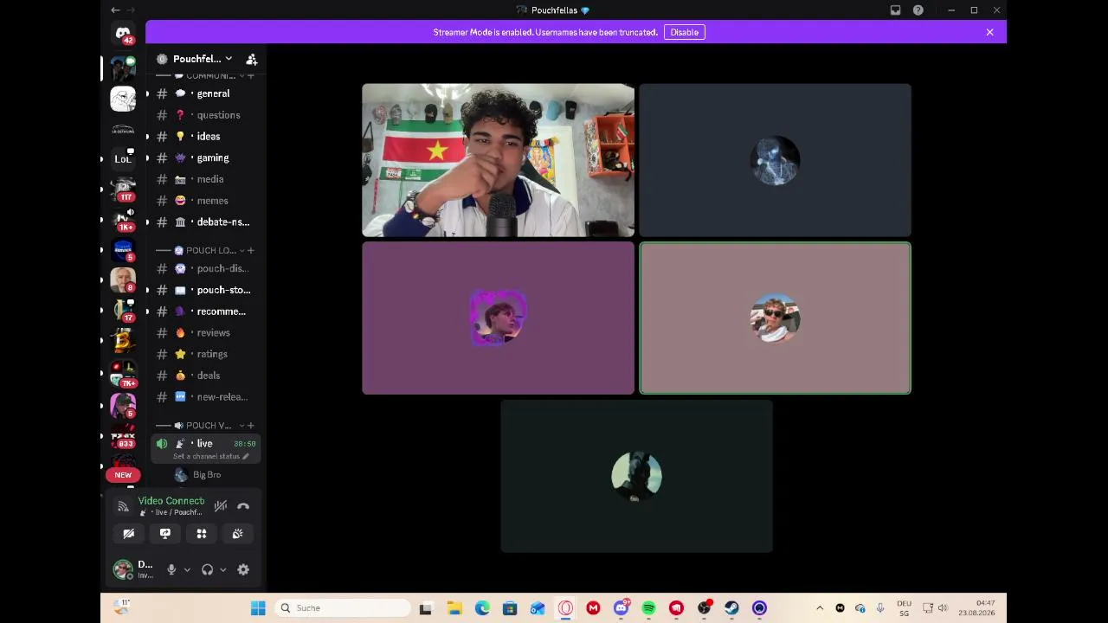Open the gaming channel
1108x623 pixels.
[x=204, y=157]
